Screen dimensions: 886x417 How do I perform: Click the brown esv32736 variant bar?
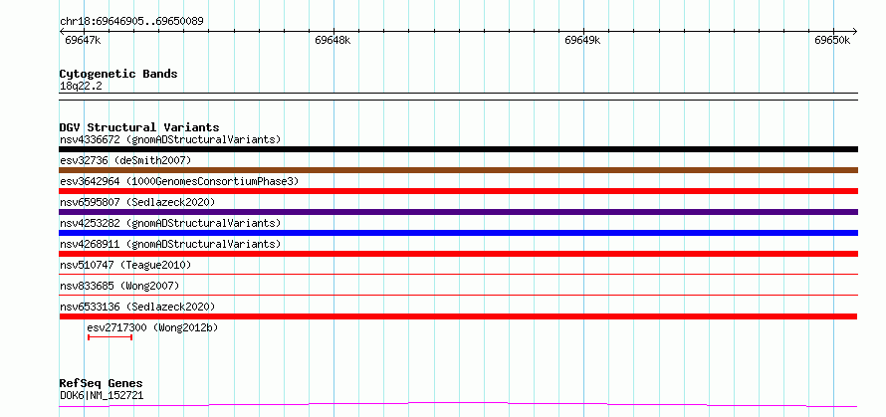click(x=458, y=170)
